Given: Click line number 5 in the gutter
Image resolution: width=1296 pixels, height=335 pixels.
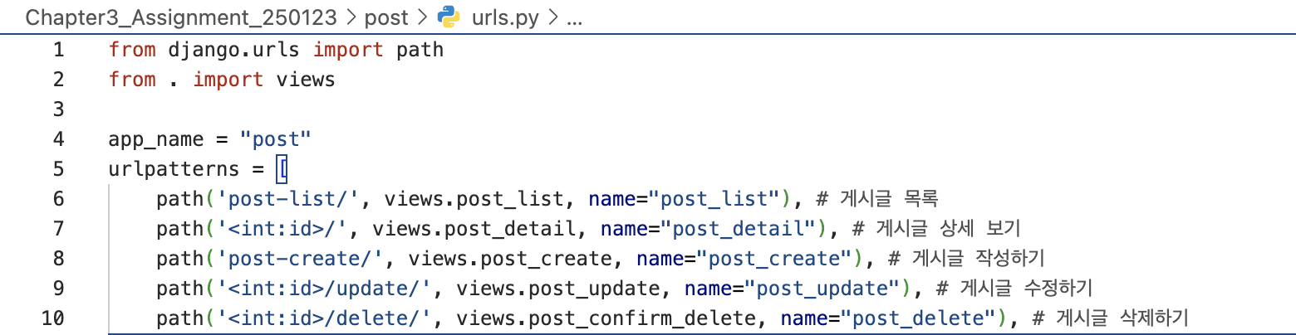Looking at the screenshot, I should (x=57, y=169).
